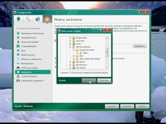Click the My Pictures folder icon
The width and height of the screenshot is (166, 124).
74,65
